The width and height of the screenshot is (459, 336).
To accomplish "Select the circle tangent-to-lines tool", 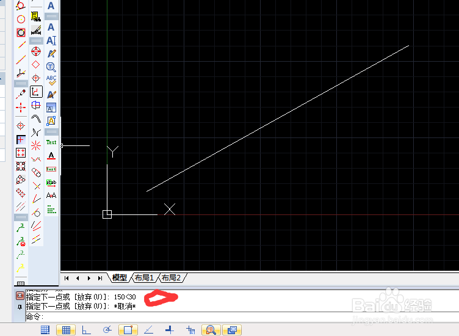I will 21,5.
